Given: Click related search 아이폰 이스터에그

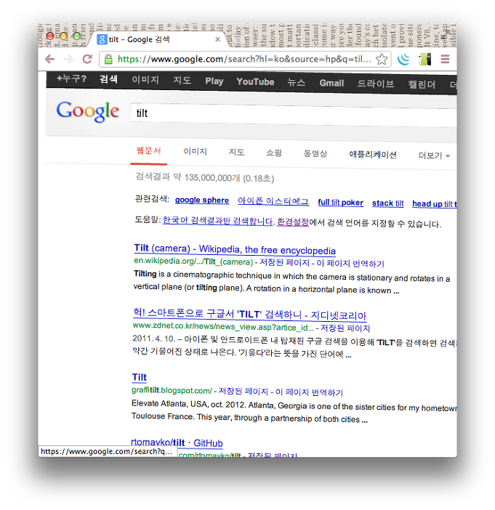Looking at the screenshot, I should coord(273,201).
